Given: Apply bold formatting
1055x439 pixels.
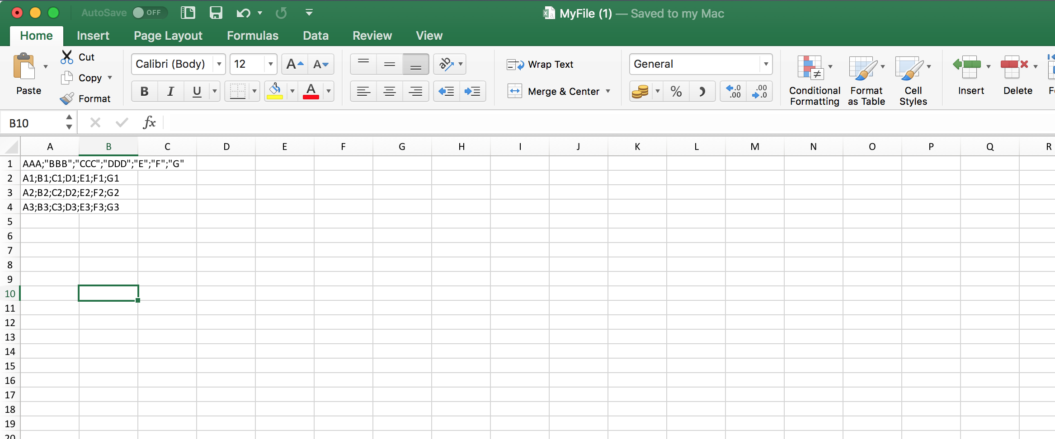Looking at the screenshot, I should 144,91.
